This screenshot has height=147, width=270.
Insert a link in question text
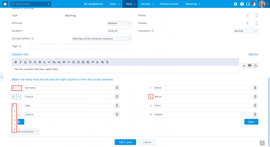[x=102, y=62]
